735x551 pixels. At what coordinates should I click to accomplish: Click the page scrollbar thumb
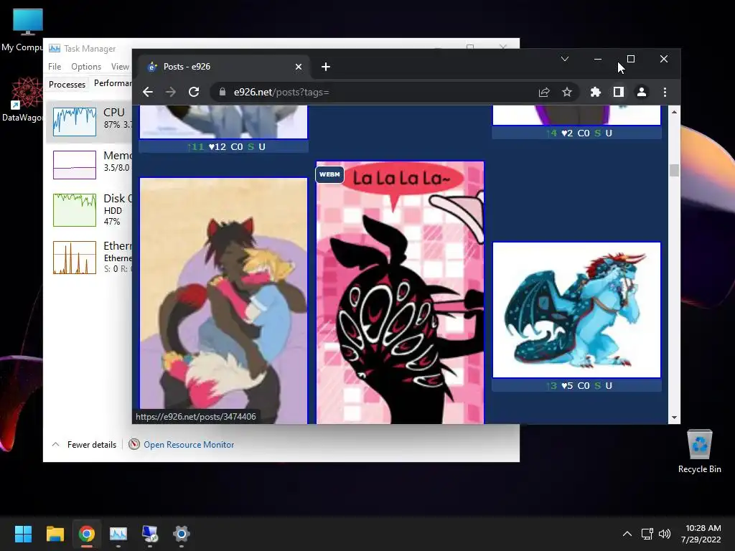[x=674, y=170]
